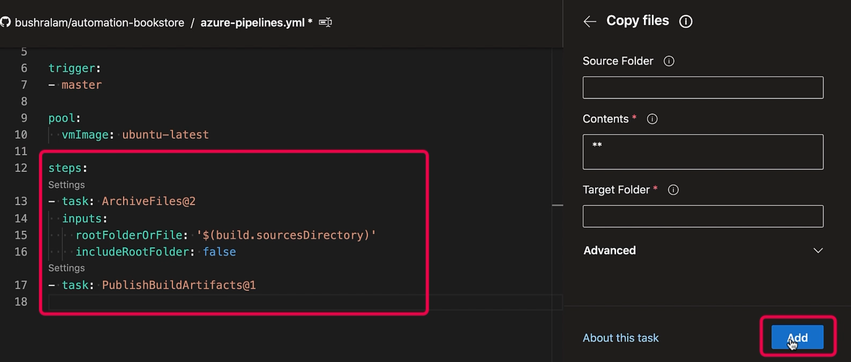Image resolution: width=851 pixels, height=362 pixels.
Task: Click the Add button
Action: coord(797,337)
